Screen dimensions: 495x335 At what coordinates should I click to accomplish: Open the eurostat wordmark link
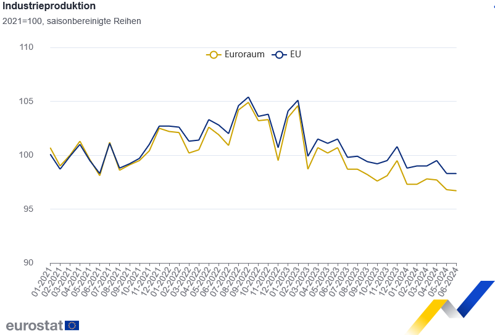[x=35, y=325]
